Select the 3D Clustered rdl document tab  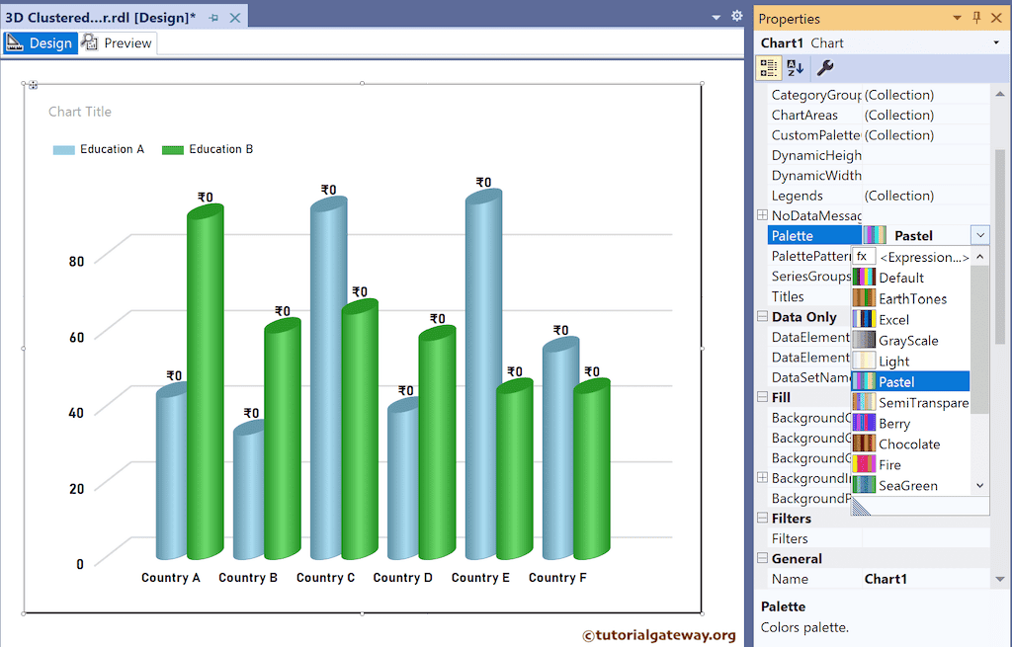point(100,18)
